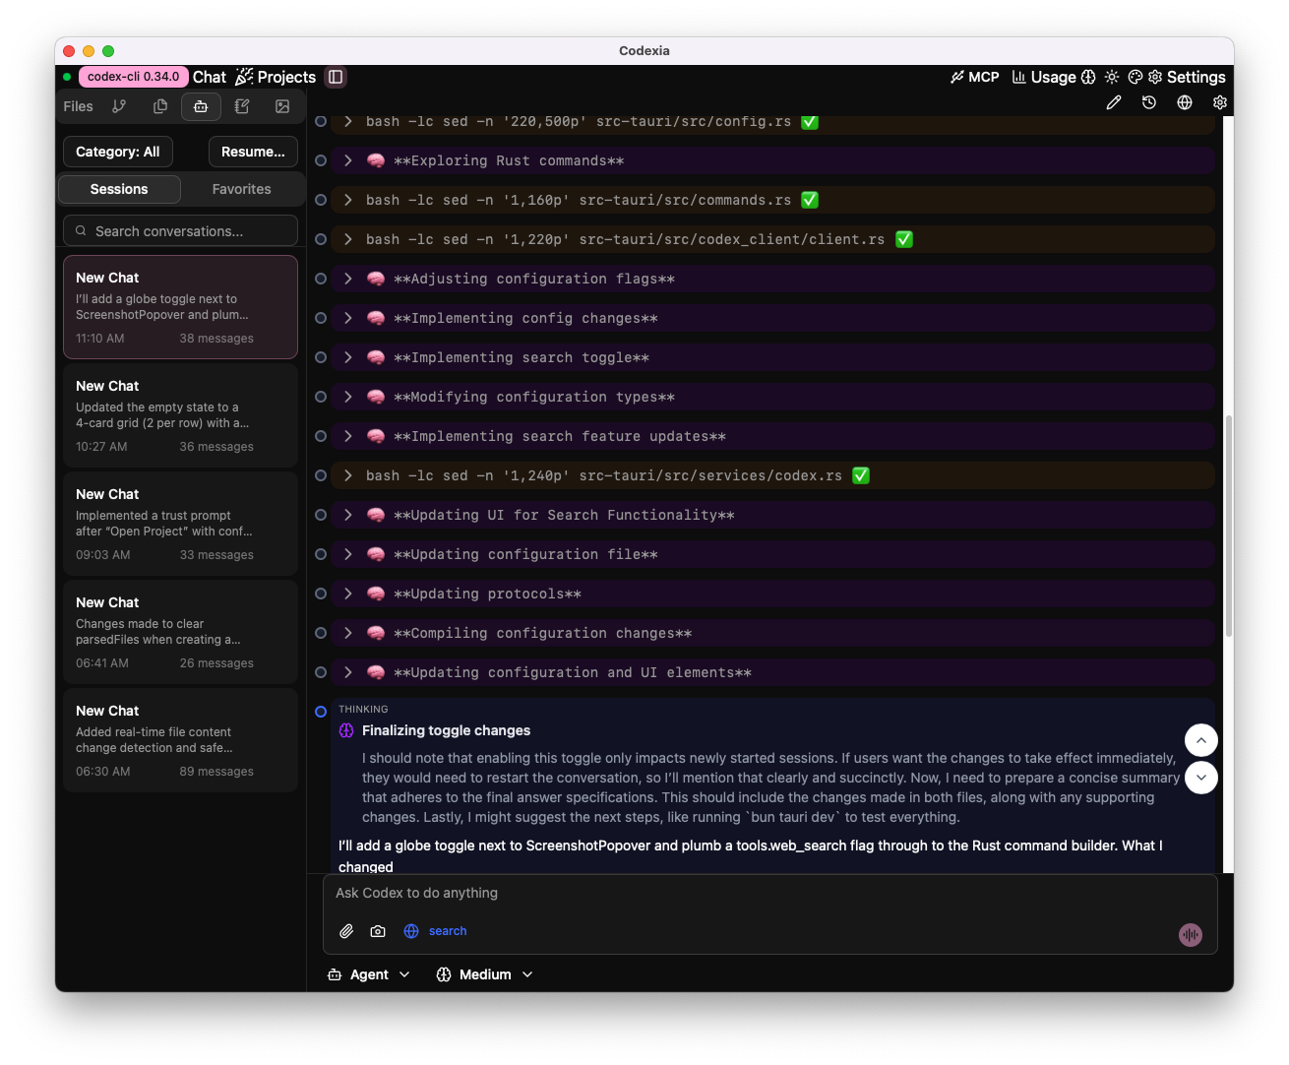Click the pencil new chat icon
Screen dimensions: 1289x1065
point(1114,102)
